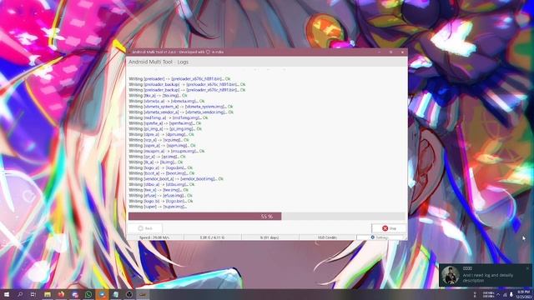Click the 'Writing [efuse]' log line
The height and width of the screenshot is (300, 534).
pyautogui.click(x=160, y=195)
